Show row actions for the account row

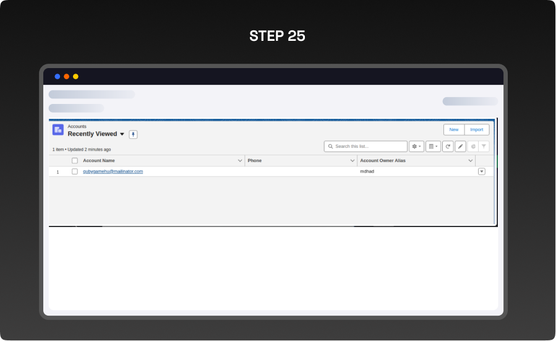pos(482,171)
